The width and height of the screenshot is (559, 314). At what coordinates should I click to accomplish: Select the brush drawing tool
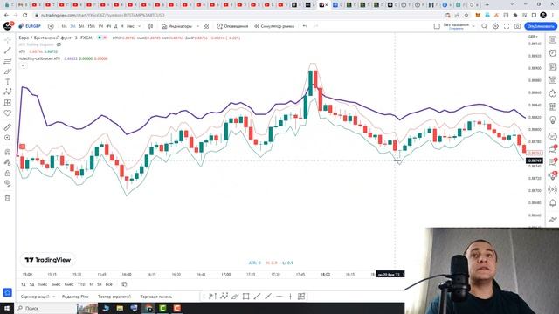pos(8,72)
